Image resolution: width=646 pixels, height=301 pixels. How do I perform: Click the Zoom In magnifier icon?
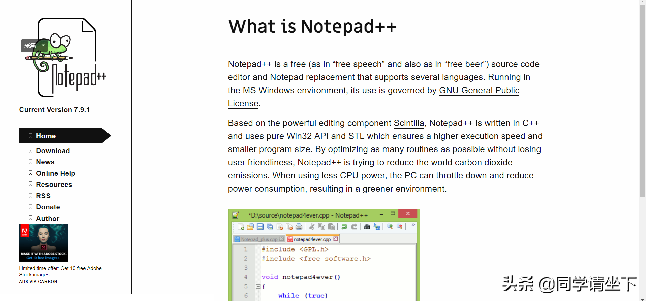click(x=390, y=226)
